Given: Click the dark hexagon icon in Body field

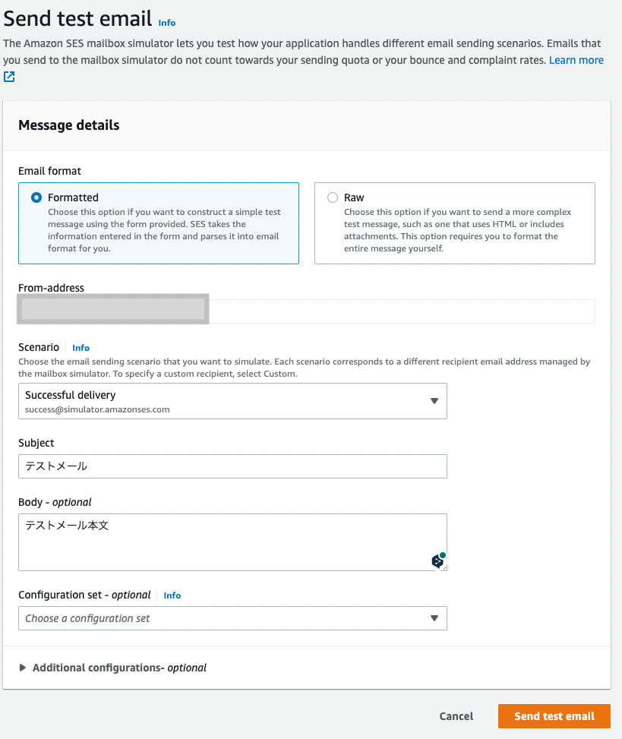Looking at the screenshot, I should coord(437,562).
